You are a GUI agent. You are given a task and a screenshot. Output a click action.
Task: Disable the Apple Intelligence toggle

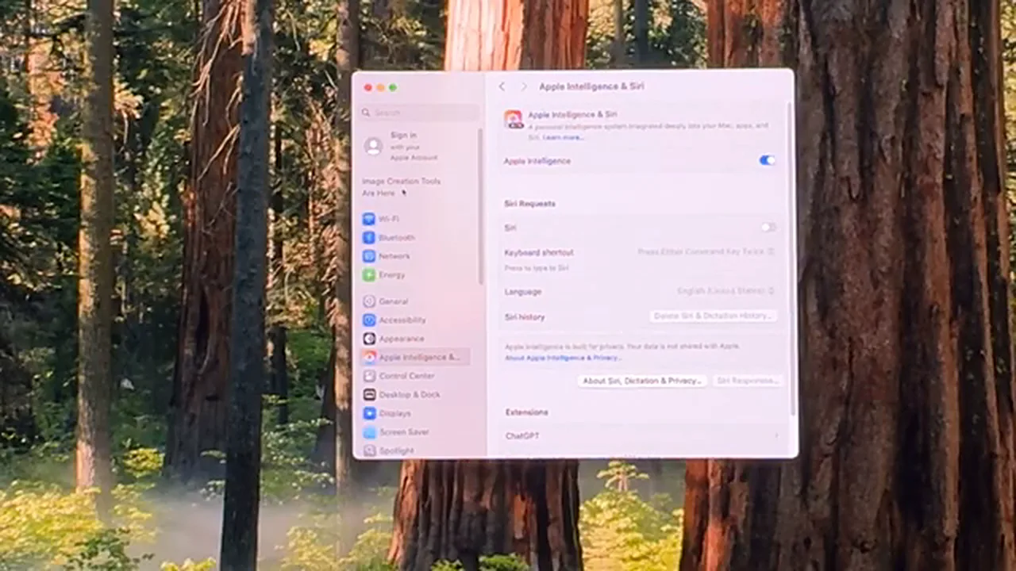coord(767,160)
